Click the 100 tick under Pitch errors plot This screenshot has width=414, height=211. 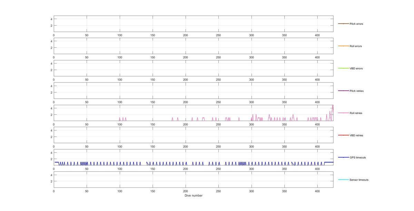click(120, 35)
